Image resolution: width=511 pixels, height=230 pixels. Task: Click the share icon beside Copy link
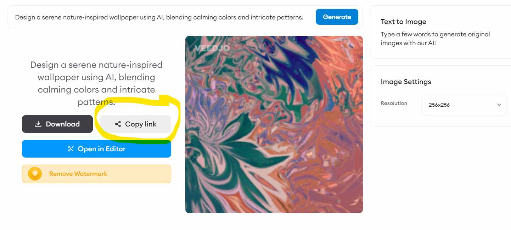coord(118,124)
